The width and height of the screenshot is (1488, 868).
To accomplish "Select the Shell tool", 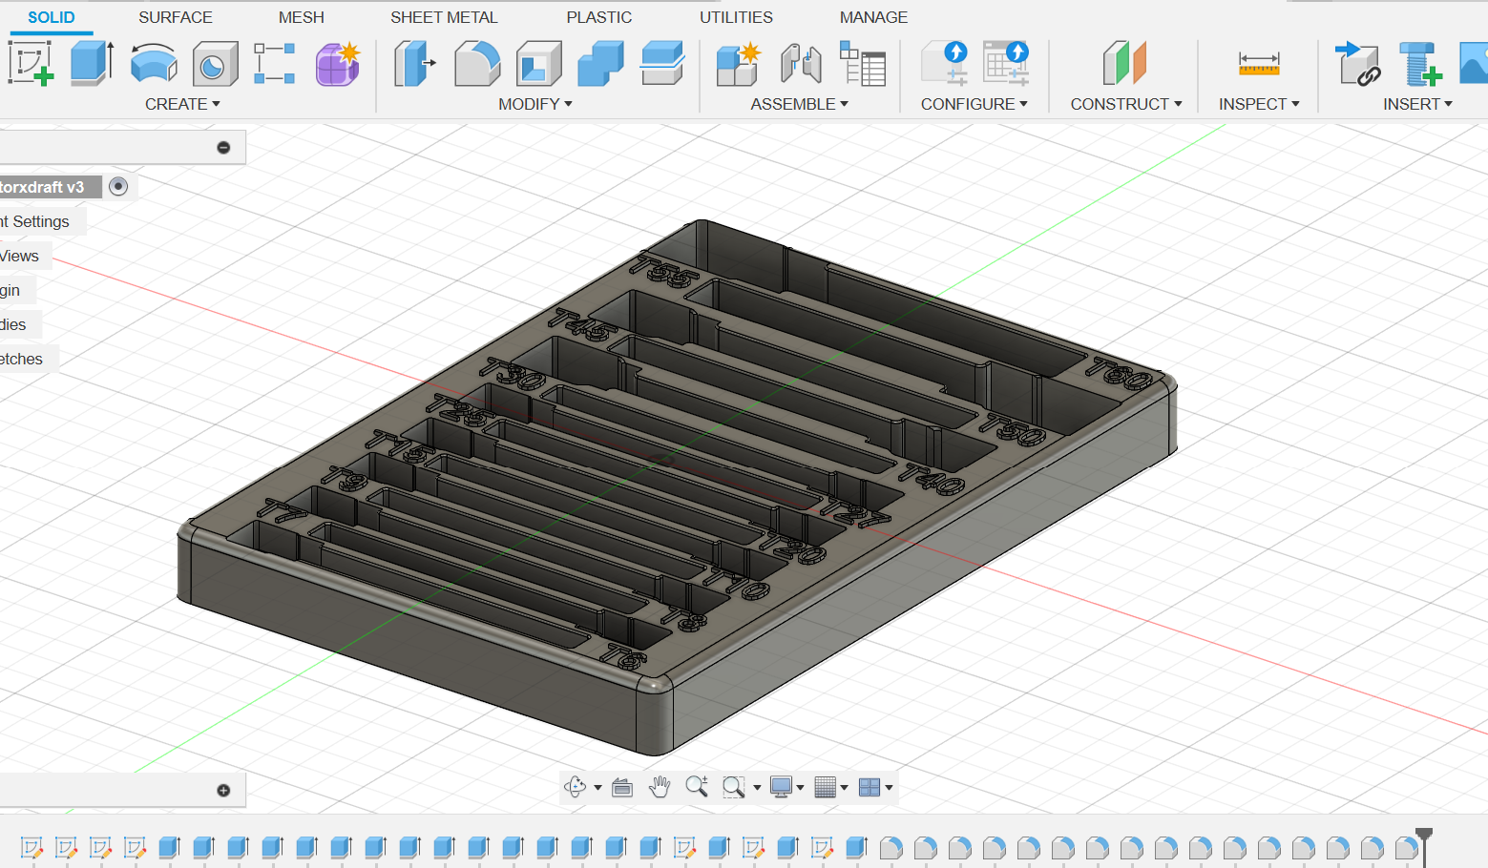I will point(539,63).
